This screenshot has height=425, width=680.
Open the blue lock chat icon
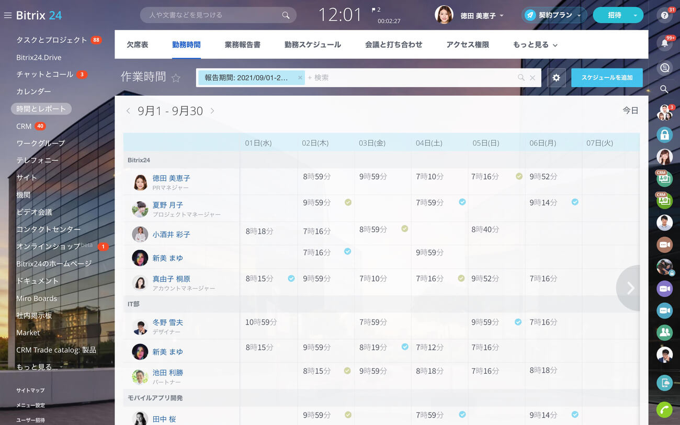665,135
